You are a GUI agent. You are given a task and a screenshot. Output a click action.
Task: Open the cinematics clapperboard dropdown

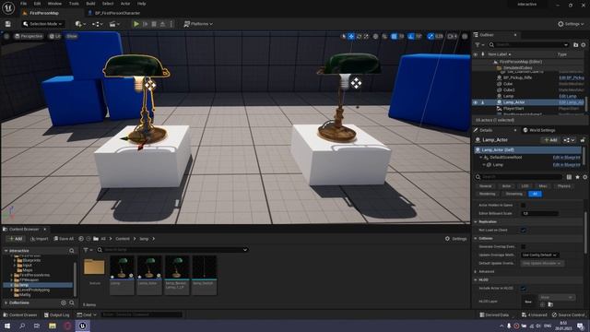[x=114, y=24]
